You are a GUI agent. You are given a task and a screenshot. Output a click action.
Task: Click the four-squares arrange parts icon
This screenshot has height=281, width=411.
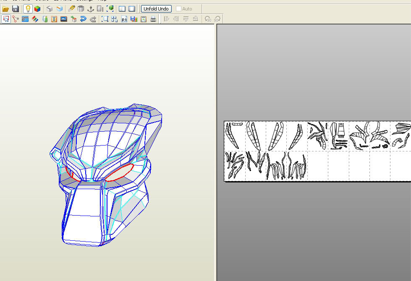point(114,19)
